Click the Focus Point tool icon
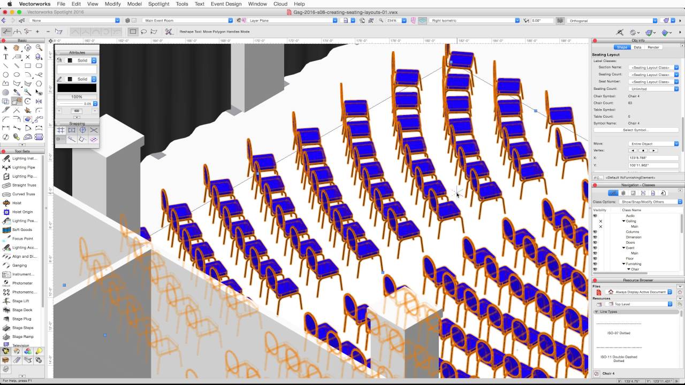The height and width of the screenshot is (385, 685). click(x=6, y=238)
